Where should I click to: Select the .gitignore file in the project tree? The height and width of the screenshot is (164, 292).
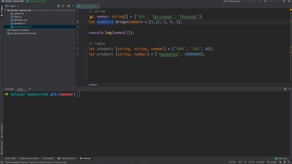pyautogui.click(x=19, y=14)
